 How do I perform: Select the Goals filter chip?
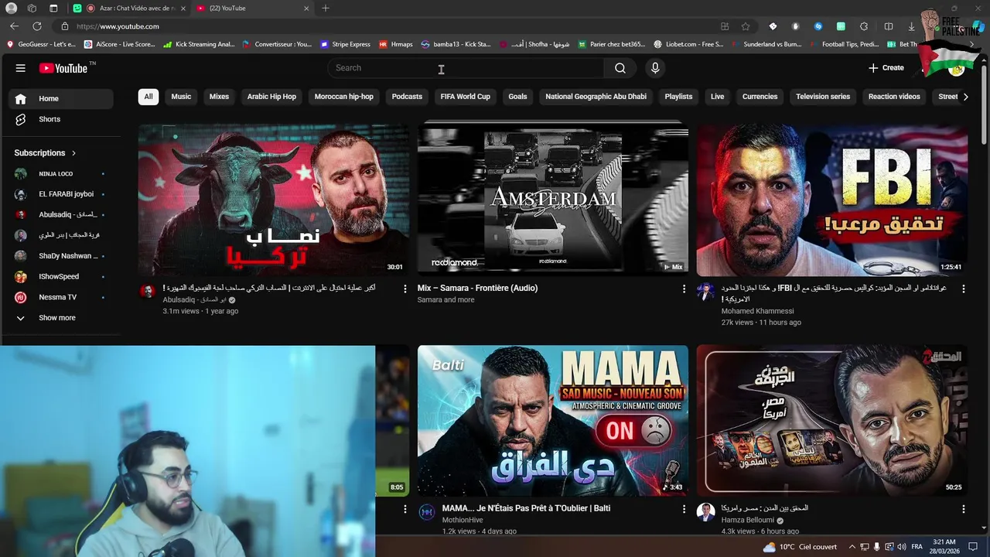(518, 97)
